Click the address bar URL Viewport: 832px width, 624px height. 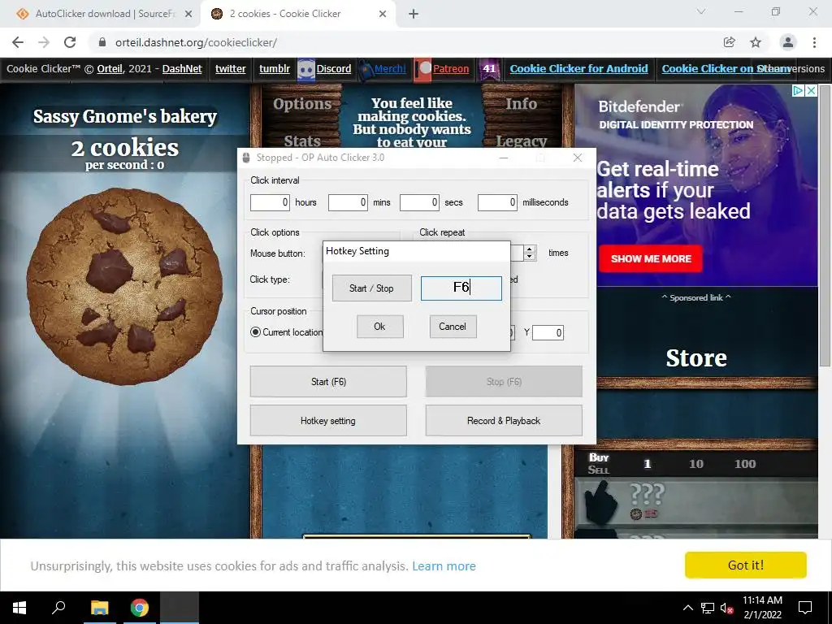coord(196,42)
